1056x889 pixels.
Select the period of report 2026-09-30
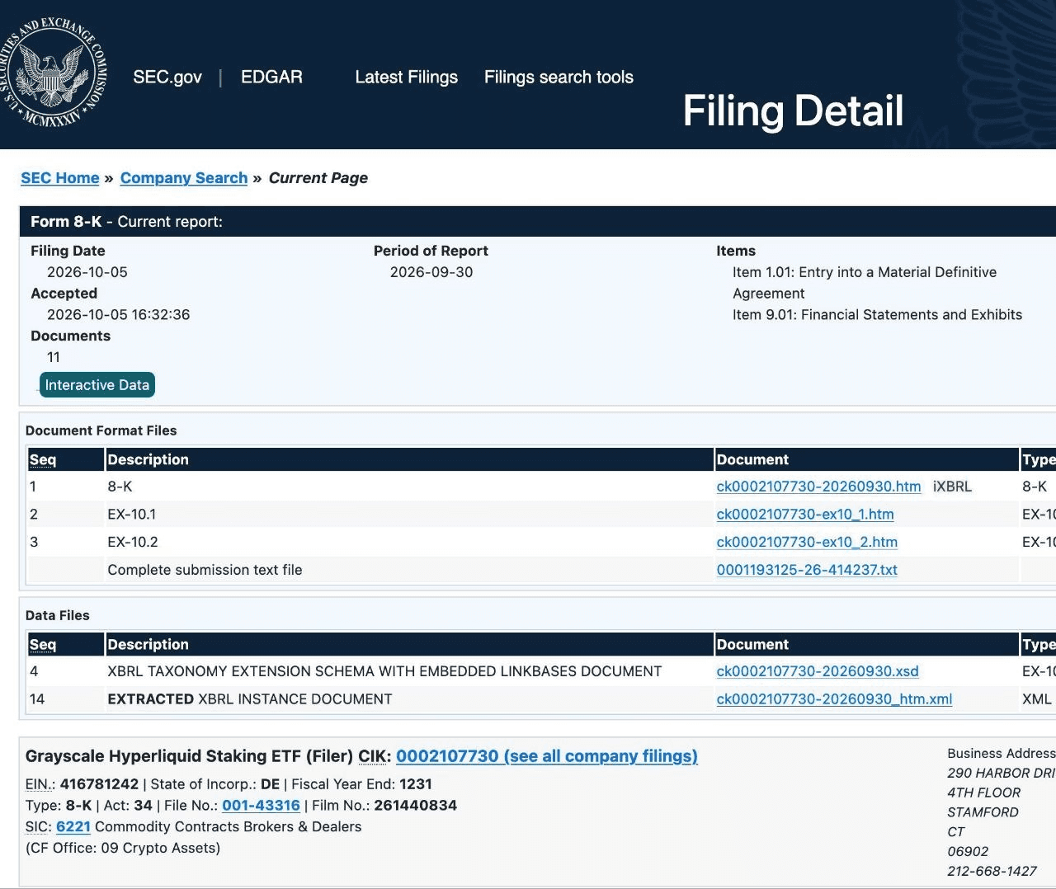coord(431,272)
